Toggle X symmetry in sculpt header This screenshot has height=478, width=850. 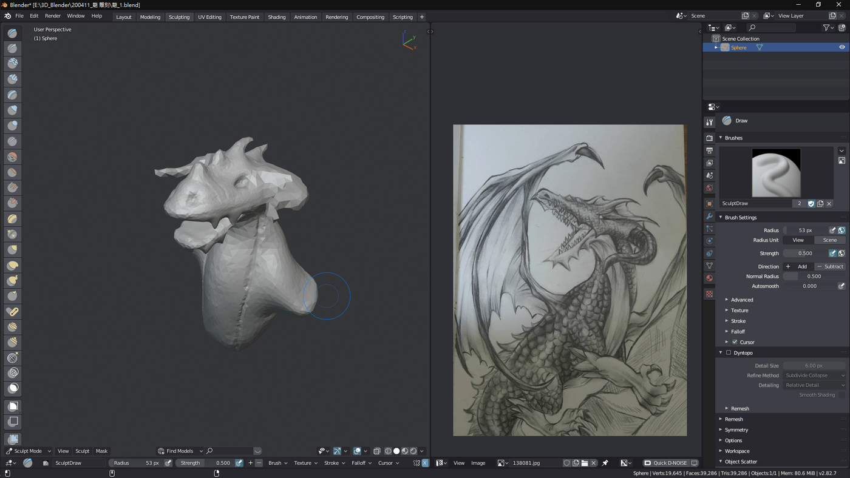(425, 463)
